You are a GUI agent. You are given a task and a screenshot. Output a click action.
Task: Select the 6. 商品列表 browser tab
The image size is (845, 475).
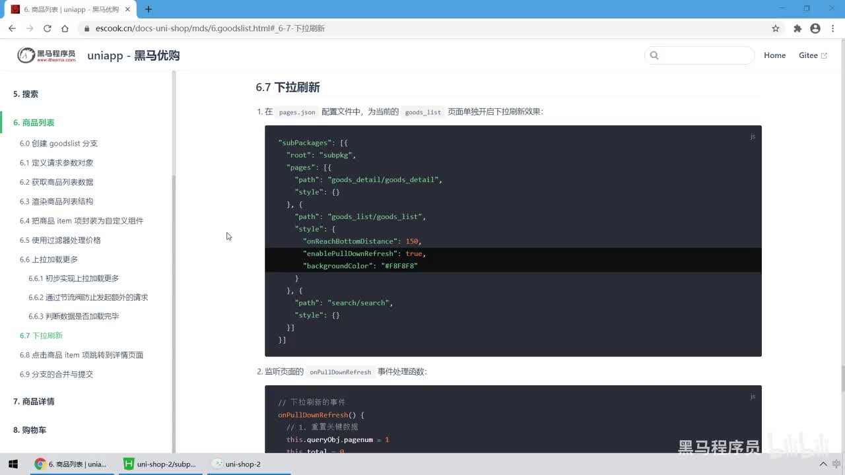(71, 9)
